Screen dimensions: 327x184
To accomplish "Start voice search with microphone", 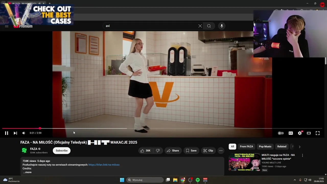I will click(x=222, y=26).
